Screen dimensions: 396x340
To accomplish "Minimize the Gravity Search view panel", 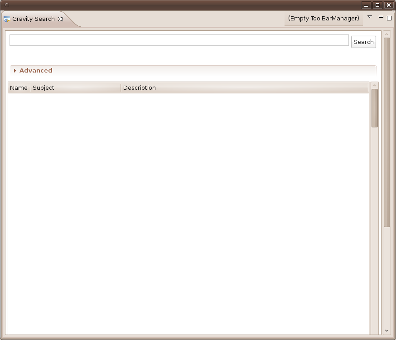I will coord(381,17).
